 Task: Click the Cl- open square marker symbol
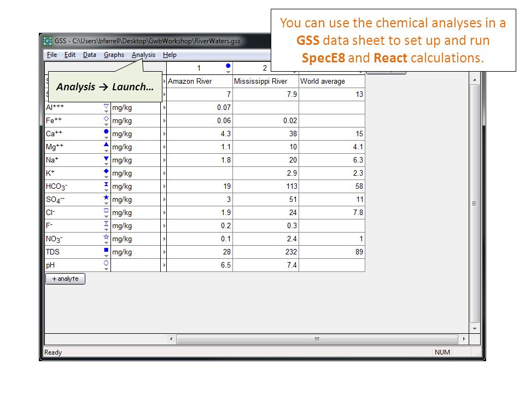point(106,211)
